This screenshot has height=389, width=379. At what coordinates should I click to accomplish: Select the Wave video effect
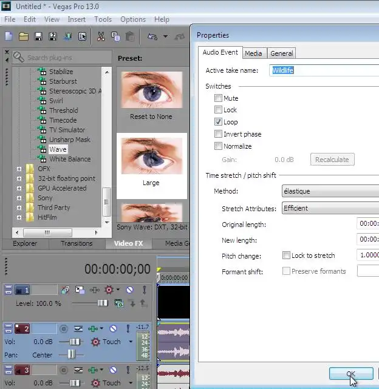click(58, 149)
